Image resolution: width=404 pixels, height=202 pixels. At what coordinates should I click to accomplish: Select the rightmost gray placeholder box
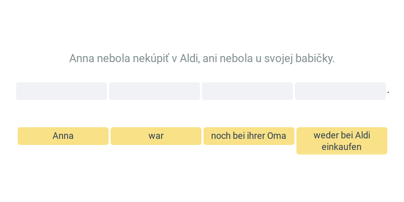[x=340, y=91]
